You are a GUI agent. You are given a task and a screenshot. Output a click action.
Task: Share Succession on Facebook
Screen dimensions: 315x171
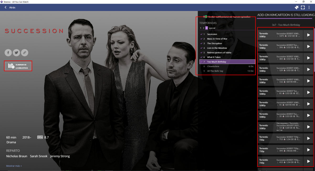[8, 53]
